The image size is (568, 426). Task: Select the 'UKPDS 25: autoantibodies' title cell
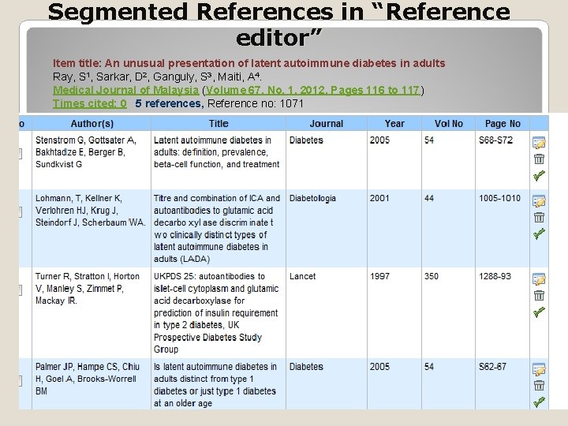click(x=219, y=312)
